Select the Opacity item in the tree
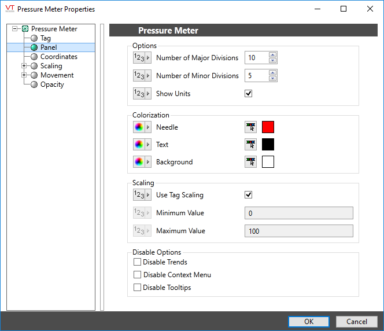384x331 pixels. click(x=52, y=84)
